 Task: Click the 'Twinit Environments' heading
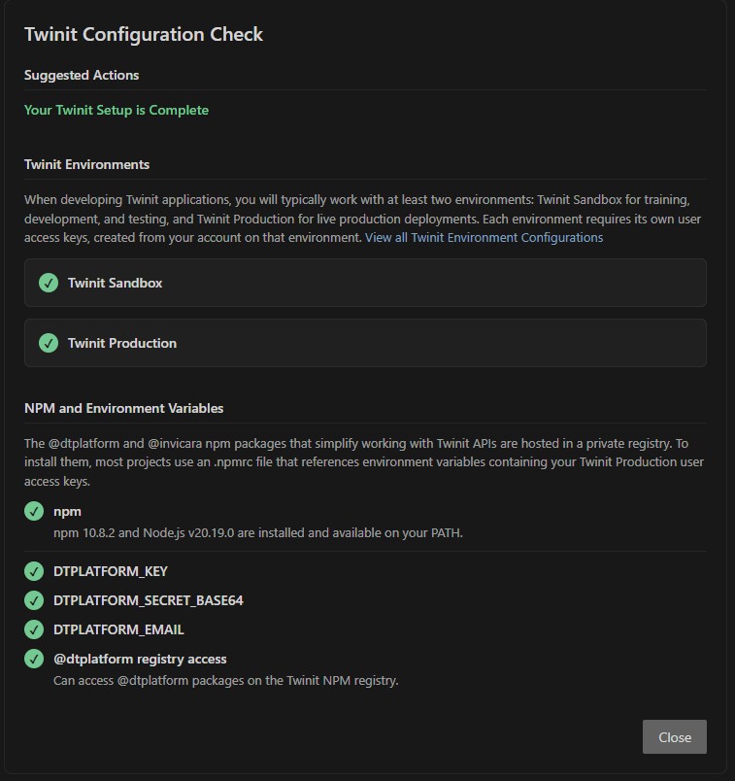tap(86, 164)
